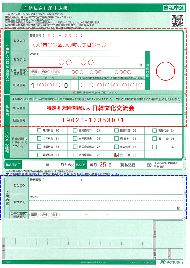Image resolution: width=190 pixels, height=268 pixels.
Task: Select 携帯 in the applicant phone row
Action: (34, 72)
